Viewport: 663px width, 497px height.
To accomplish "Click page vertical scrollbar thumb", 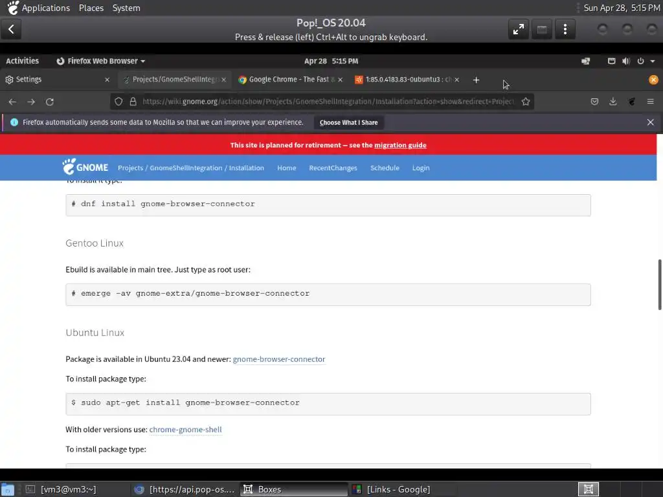I will (660, 285).
